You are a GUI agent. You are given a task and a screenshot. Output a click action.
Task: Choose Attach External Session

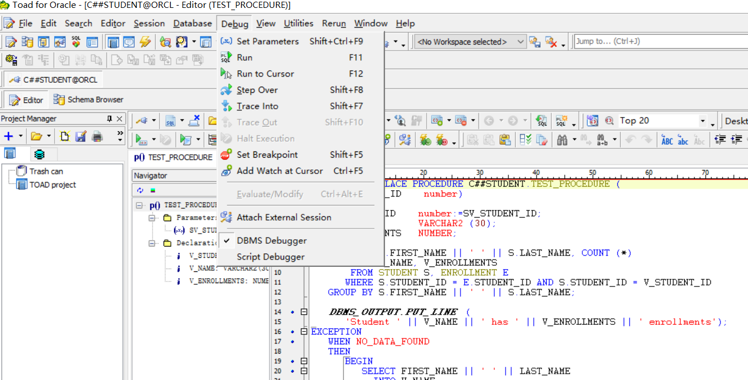coord(300,217)
